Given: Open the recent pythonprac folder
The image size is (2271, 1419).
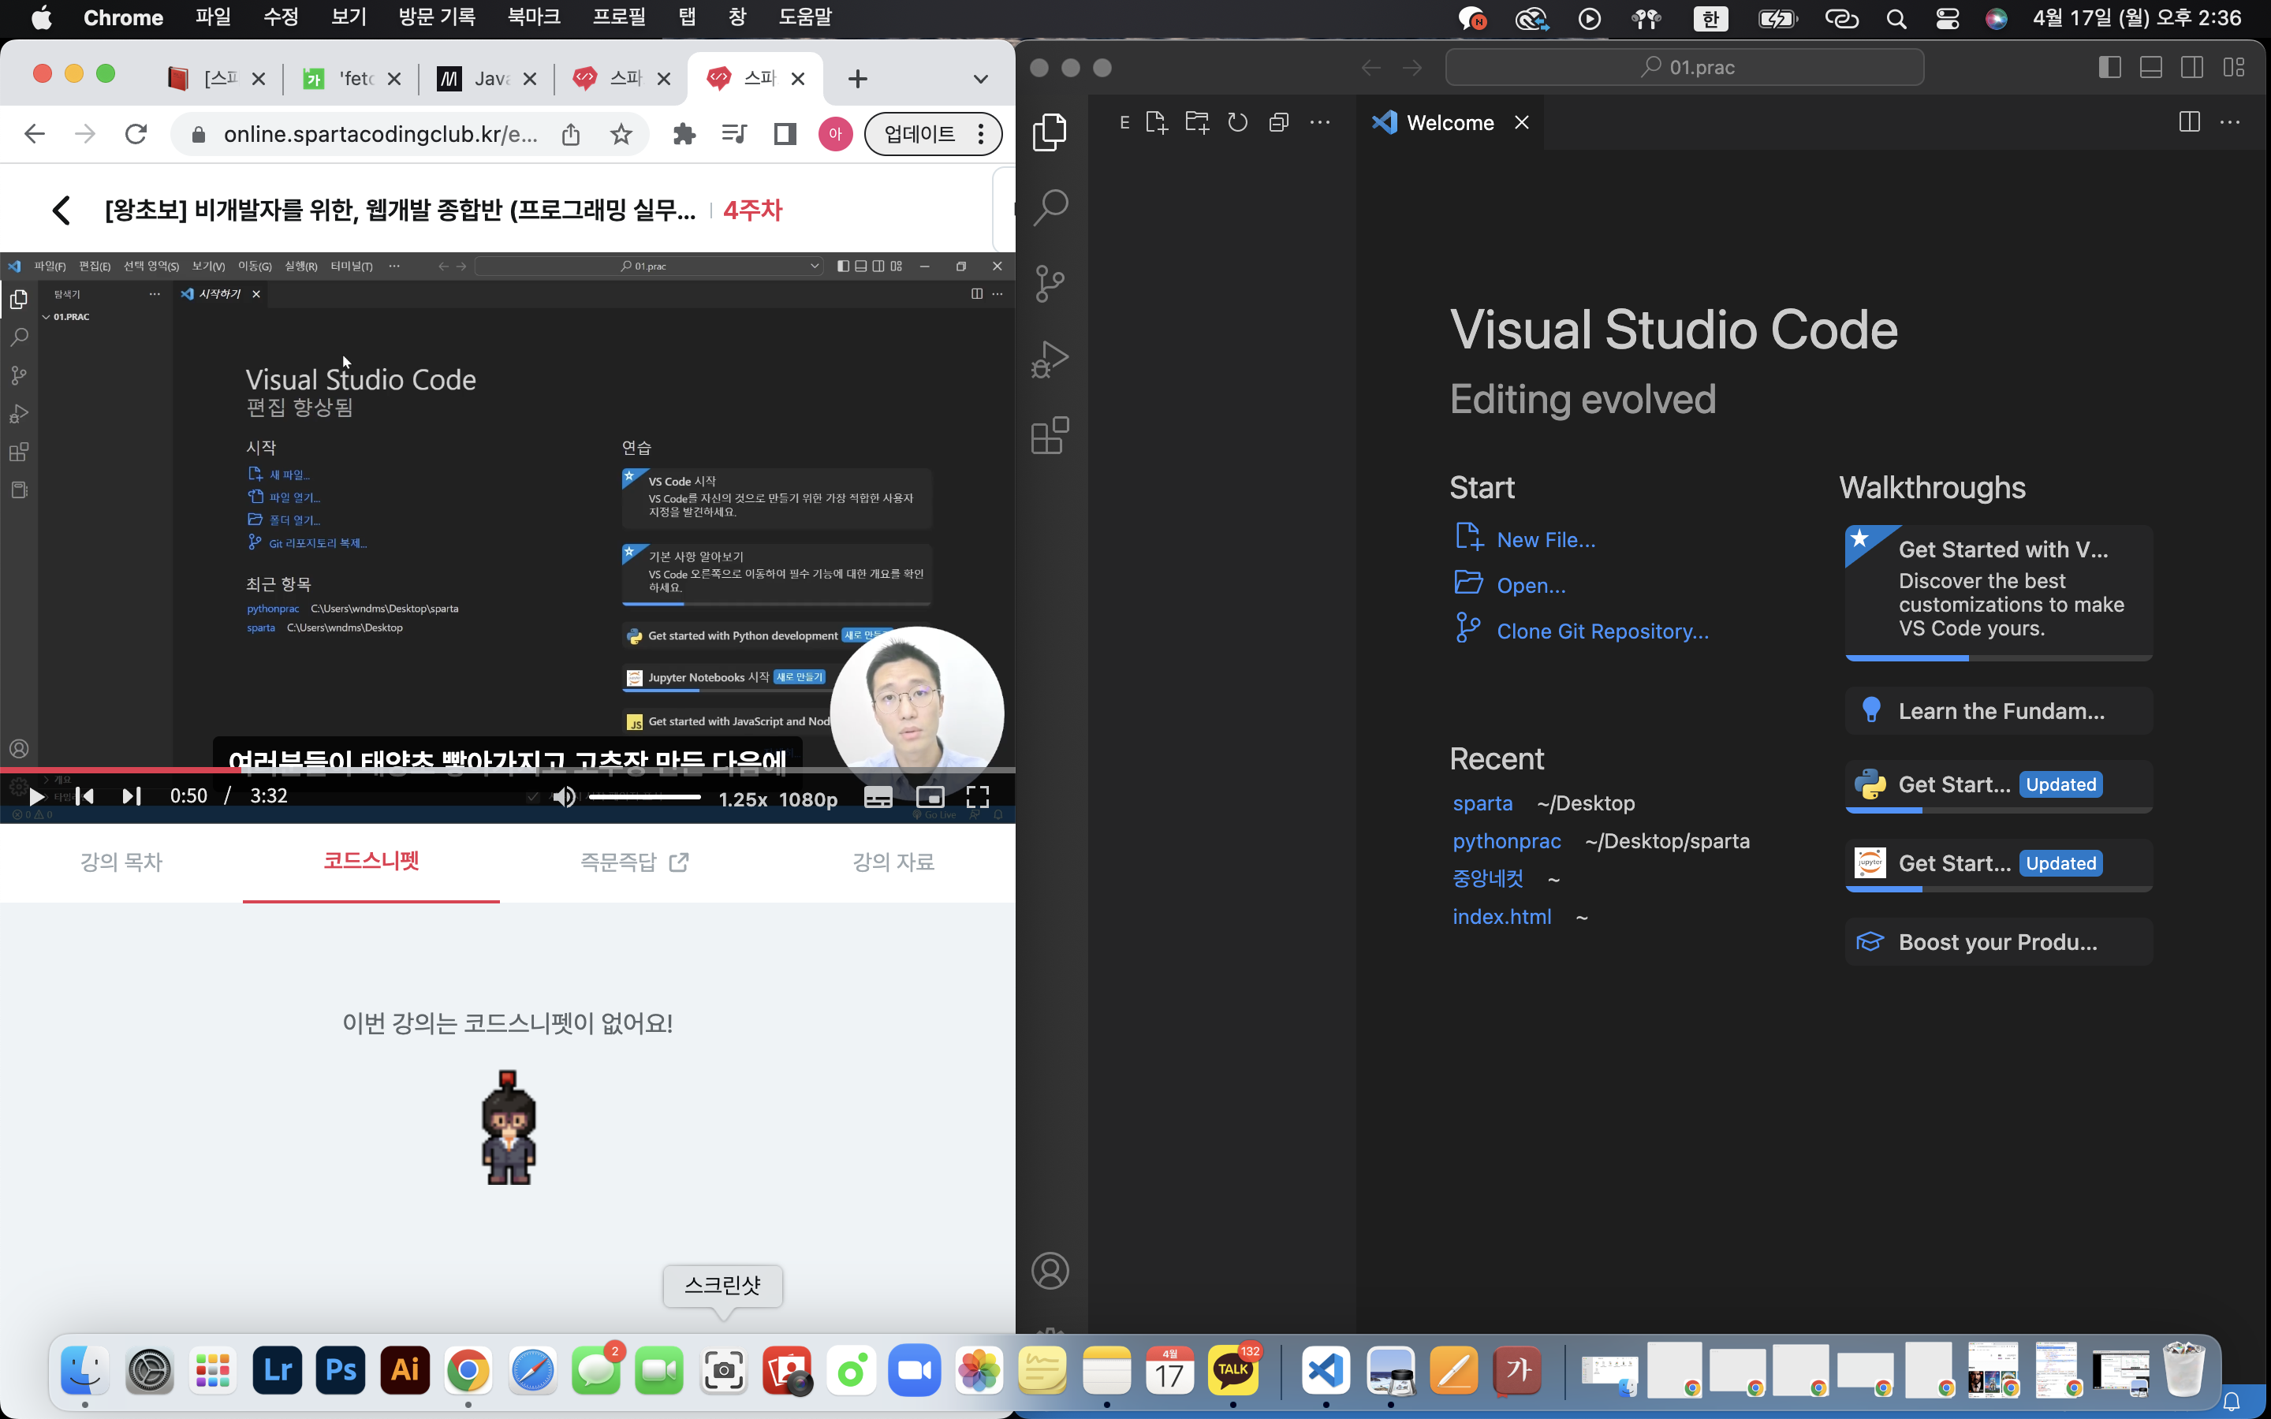Looking at the screenshot, I should coord(1506,841).
